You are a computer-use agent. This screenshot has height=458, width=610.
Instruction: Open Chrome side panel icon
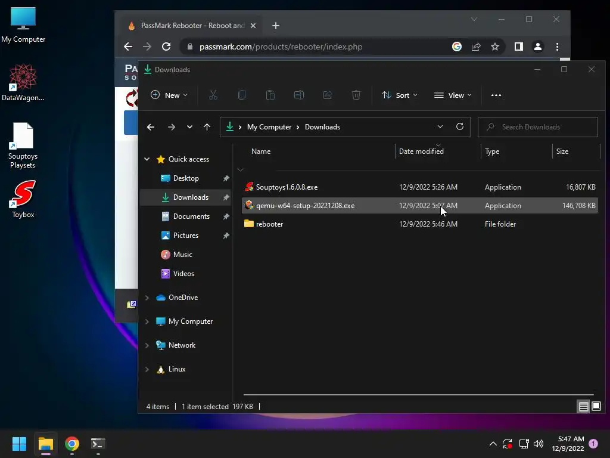(519, 47)
